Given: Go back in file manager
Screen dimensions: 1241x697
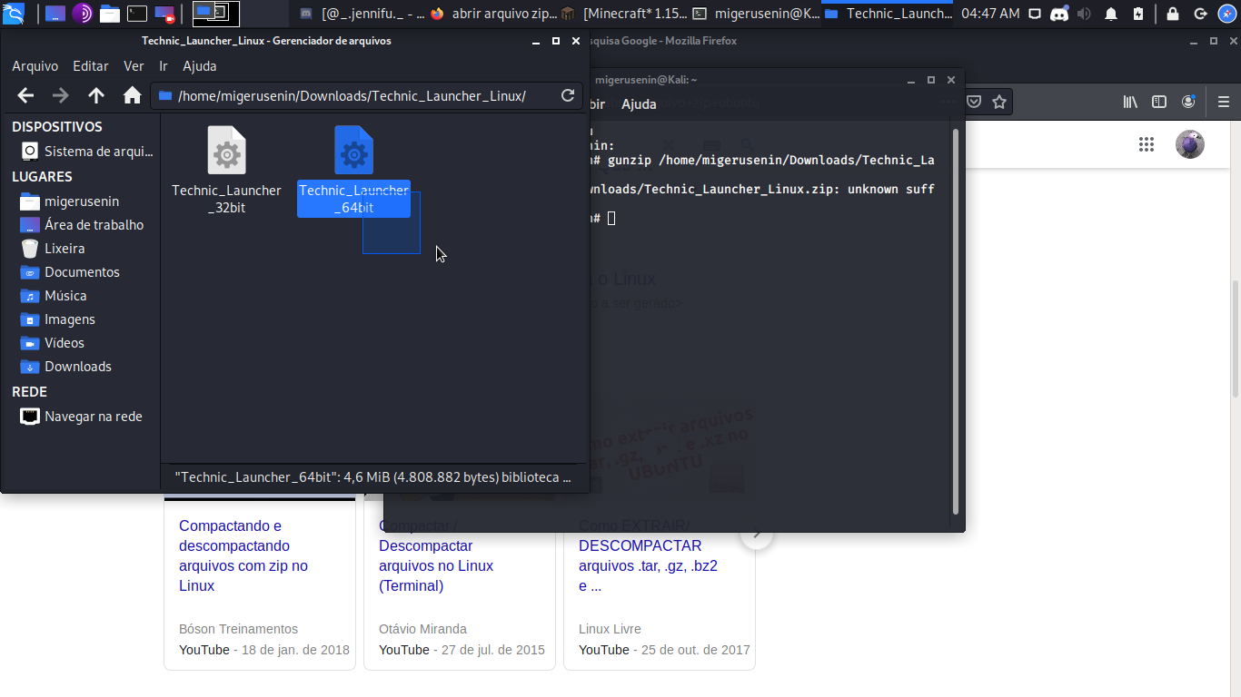Looking at the screenshot, I should coord(25,95).
